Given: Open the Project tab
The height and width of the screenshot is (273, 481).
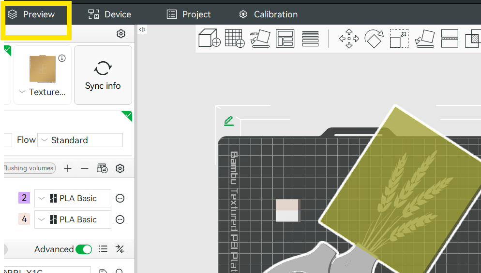Looking at the screenshot, I should tap(189, 14).
